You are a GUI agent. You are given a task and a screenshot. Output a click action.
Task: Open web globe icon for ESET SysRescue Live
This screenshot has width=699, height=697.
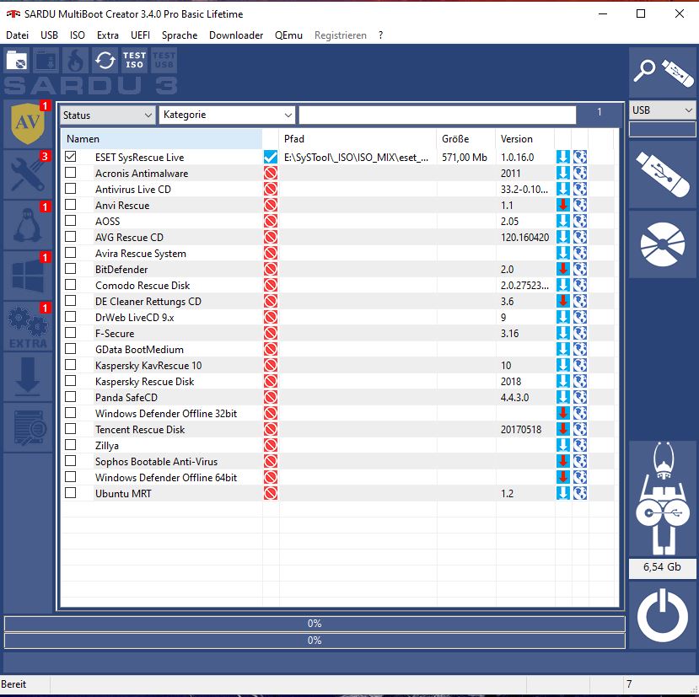(x=580, y=157)
